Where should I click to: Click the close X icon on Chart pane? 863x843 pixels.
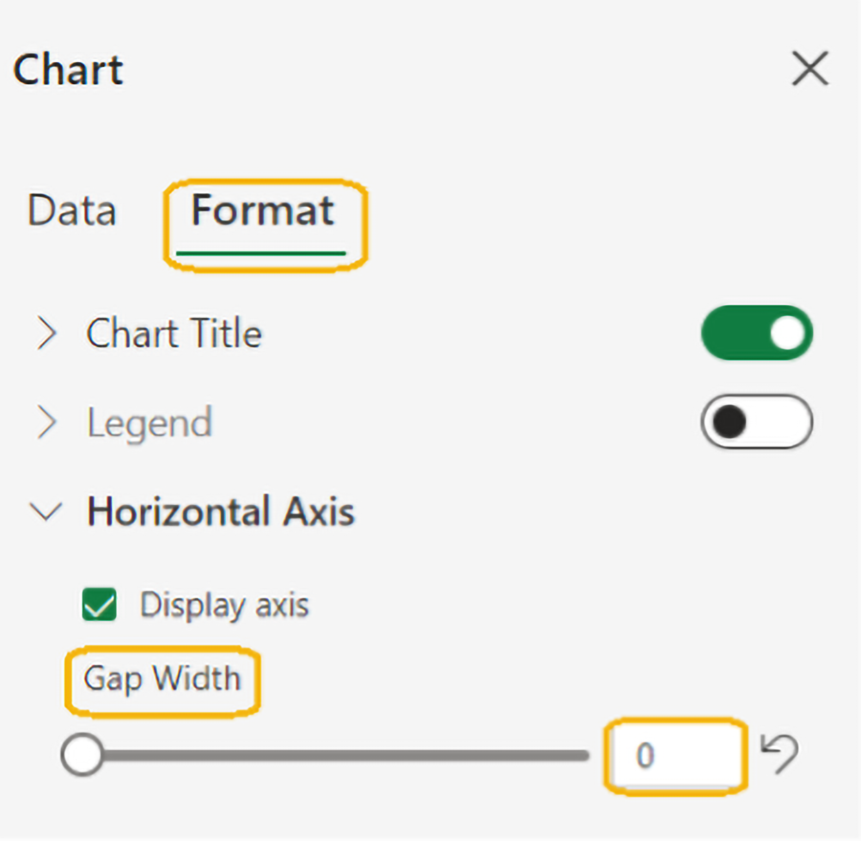pyautogui.click(x=809, y=68)
